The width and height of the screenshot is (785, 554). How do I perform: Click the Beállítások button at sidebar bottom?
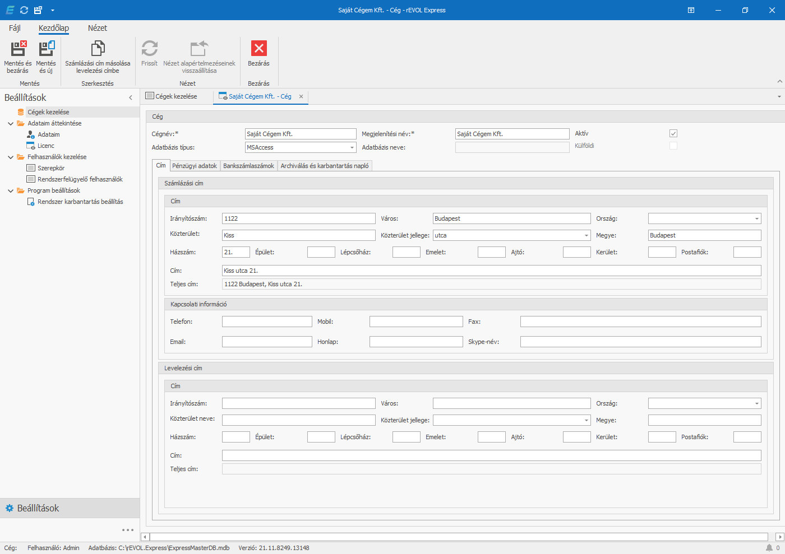coord(38,508)
